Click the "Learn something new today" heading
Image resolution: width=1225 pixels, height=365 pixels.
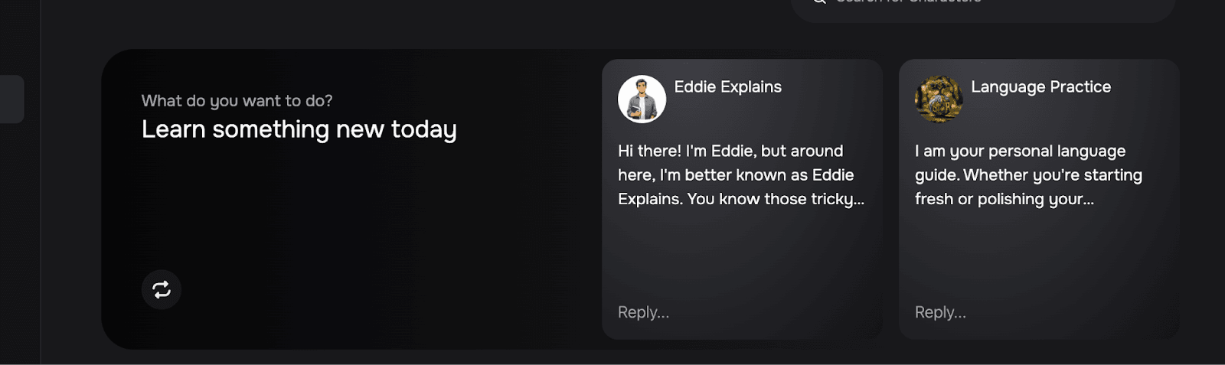click(x=299, y=129)
